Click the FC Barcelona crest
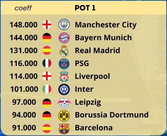 (x=64, y=129)
